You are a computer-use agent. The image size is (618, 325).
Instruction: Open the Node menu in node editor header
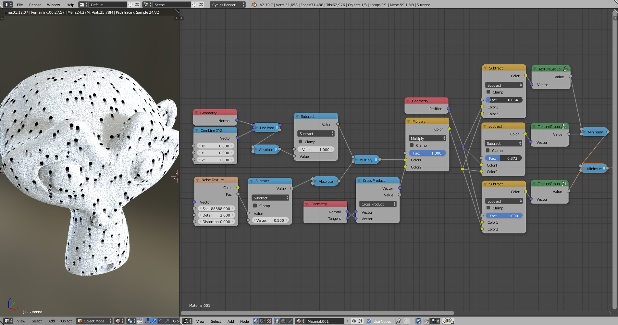244,321
